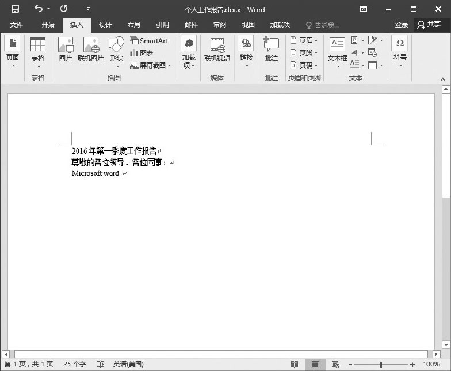The width and height of the screenshot is (451, 371).
Task: Click the 登录 sign-in button
Action: 401,25
